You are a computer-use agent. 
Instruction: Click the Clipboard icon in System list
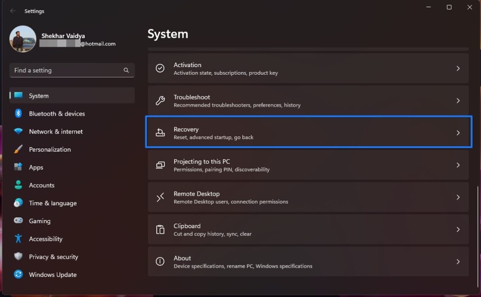point(160,229)
